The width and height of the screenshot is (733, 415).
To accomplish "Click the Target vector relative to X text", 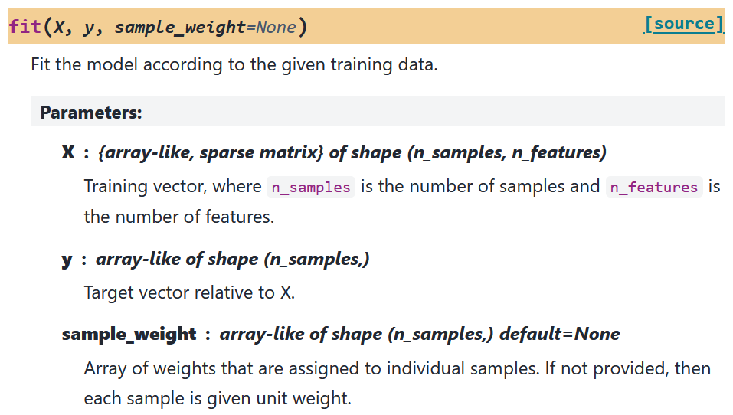I will [189, 292].
